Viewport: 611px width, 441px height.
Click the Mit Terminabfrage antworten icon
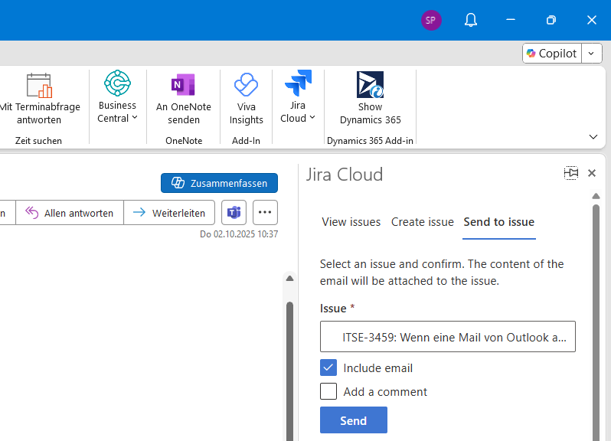coord(38,86)
